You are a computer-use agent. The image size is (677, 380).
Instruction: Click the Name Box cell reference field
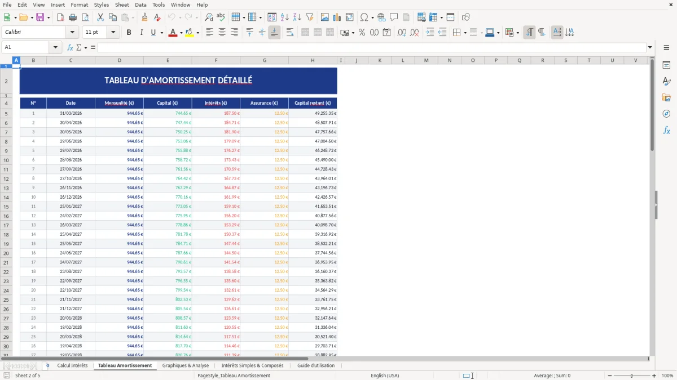(x=27, y=47)
